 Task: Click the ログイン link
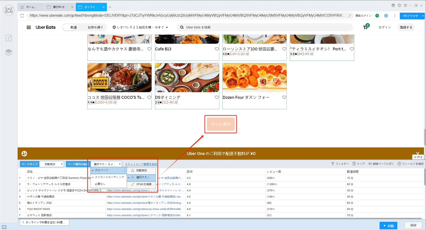pyautogui.click(x=385, y=27)
